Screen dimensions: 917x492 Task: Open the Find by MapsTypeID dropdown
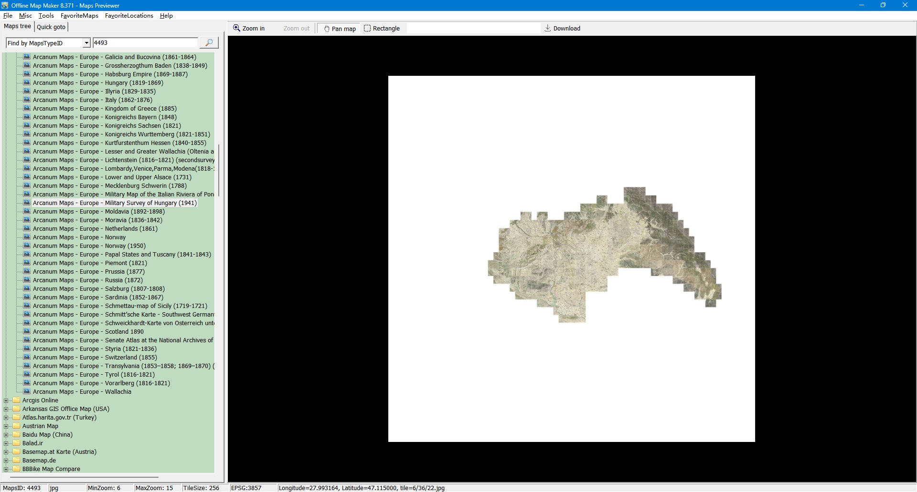(86, 43)
